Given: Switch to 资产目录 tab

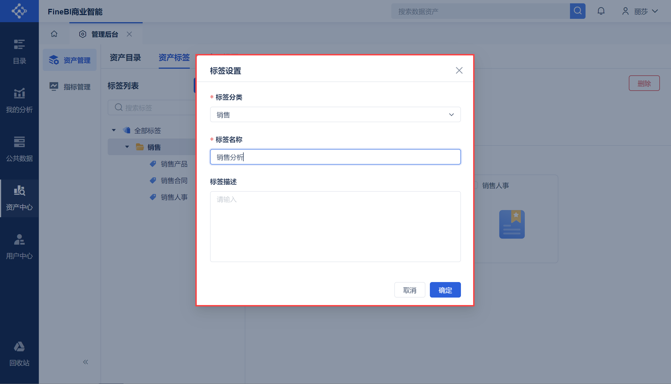Looking at the screenshot, I should coord(125,58).
